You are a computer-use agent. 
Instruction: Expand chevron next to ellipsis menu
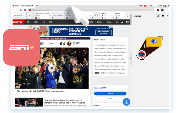point(62,22)
